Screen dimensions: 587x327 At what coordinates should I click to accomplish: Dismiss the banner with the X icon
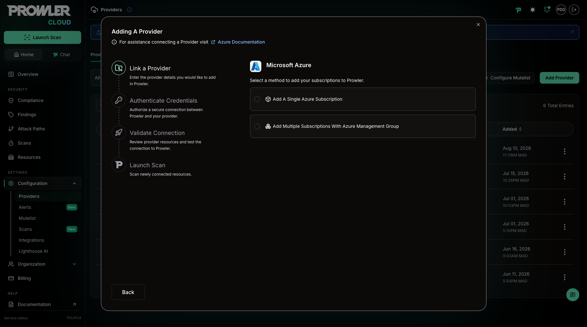(x=572, y=32)
